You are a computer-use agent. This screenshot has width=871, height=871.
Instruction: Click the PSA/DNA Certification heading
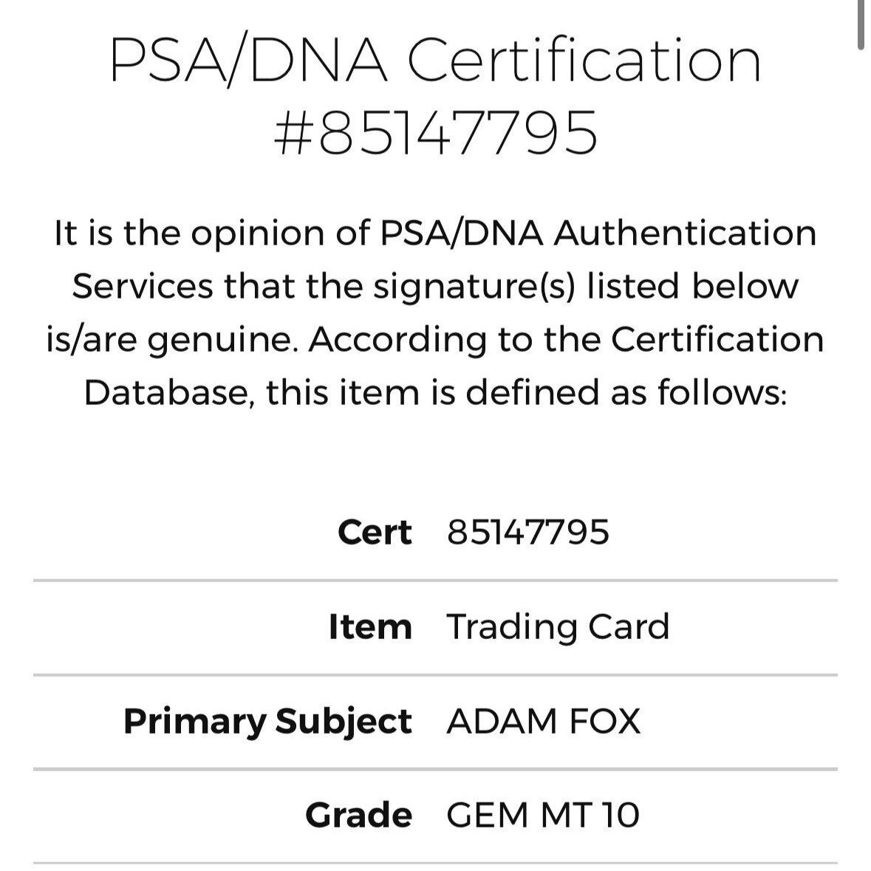(x=436, y=61)
